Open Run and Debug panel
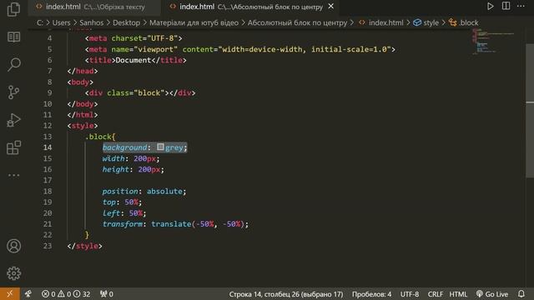Screen dimensions: 534x300 13,120
